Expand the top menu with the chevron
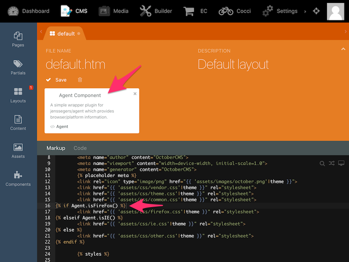The image size is (349, 262). coord(305,11)
